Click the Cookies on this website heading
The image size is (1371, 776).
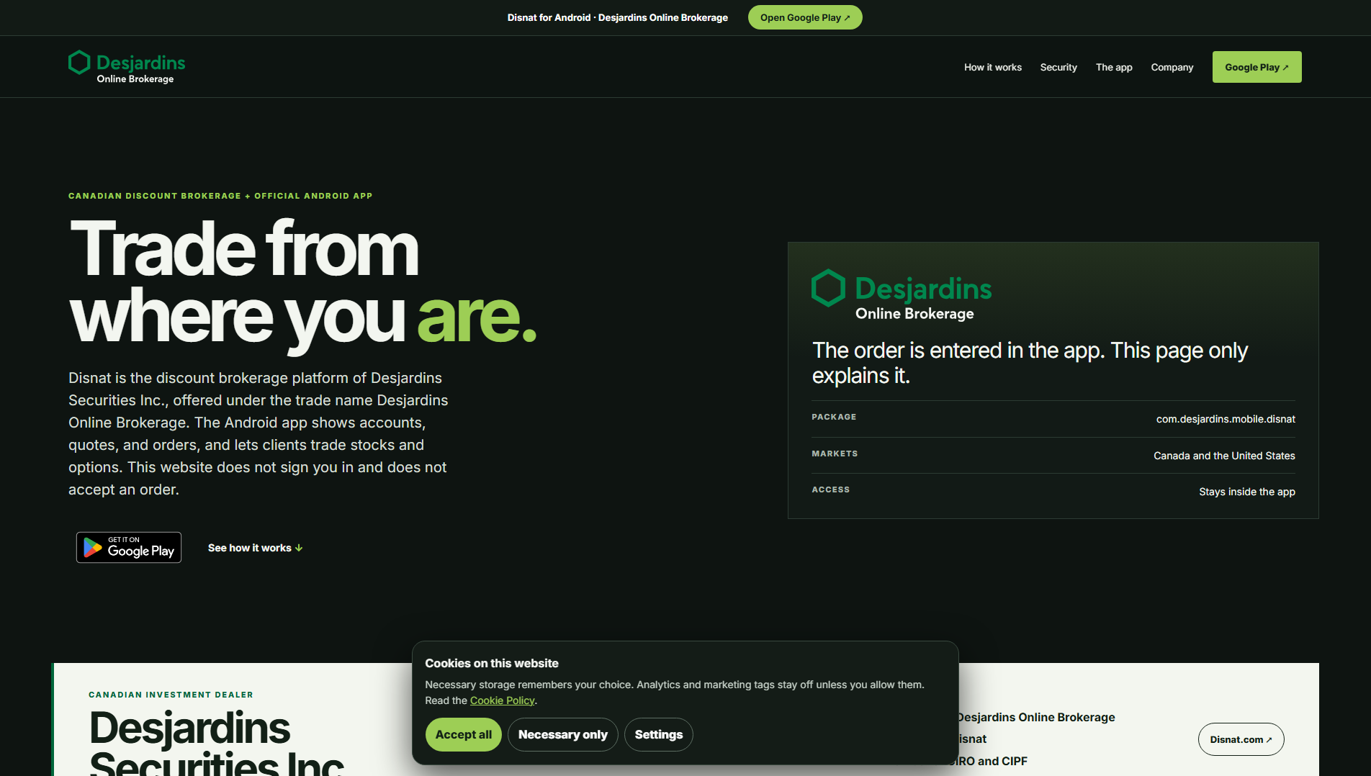click(492, 663)
